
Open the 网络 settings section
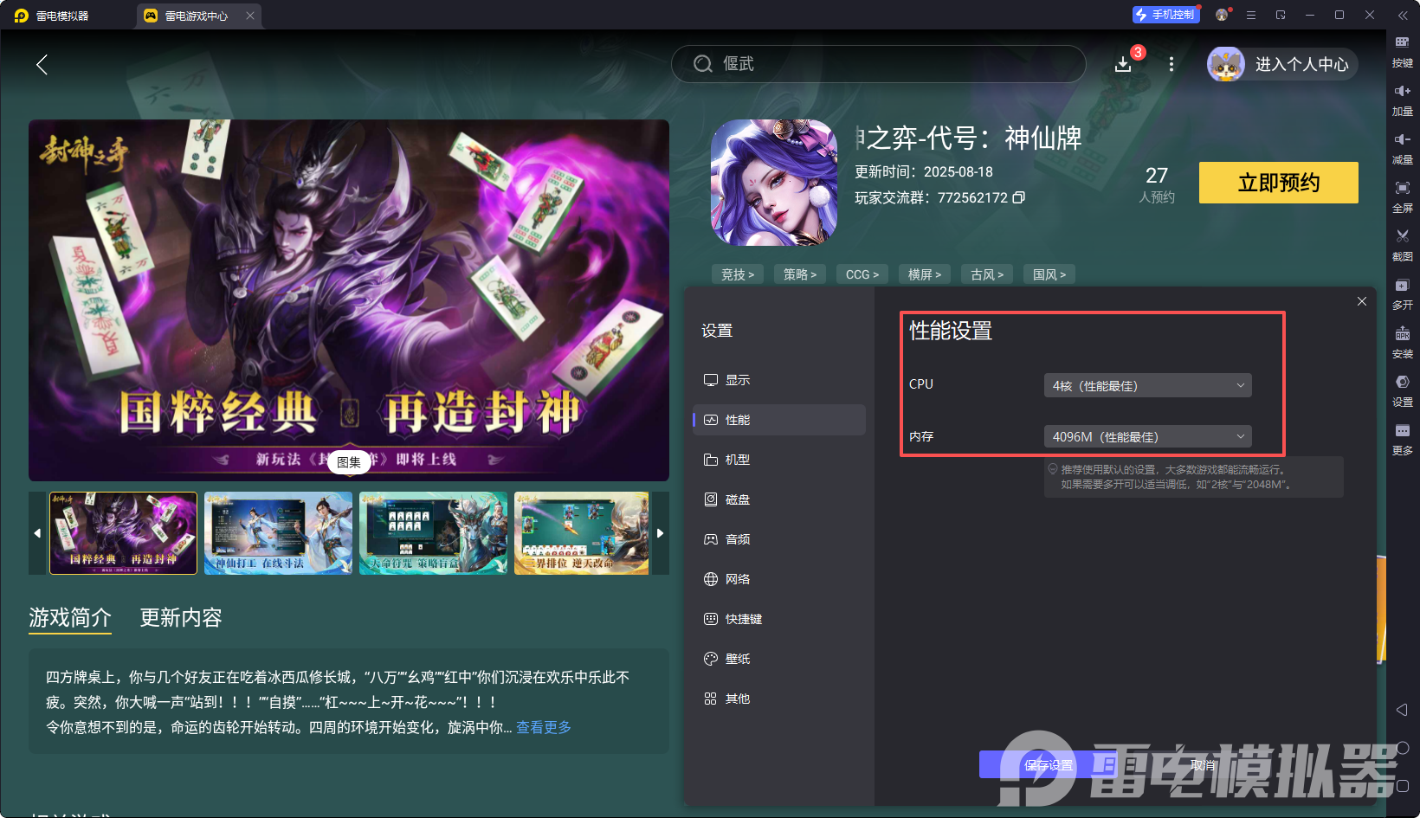(738, 578)
